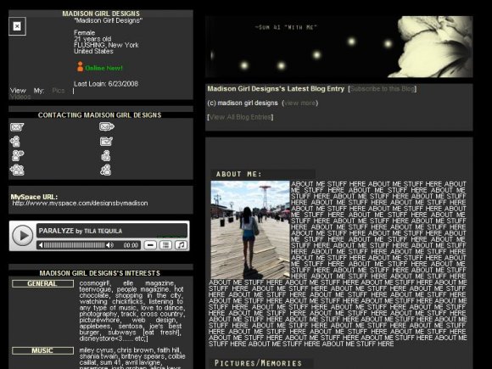The width and height of the screenshot is (492, 369).
Task: Open the view more blog entry link
Action: 300,103
